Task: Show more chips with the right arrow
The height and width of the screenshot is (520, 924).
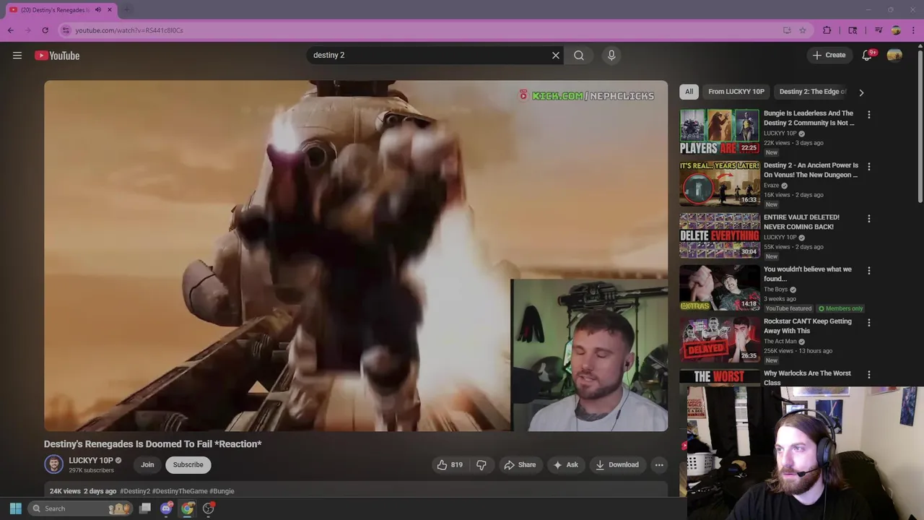Action: coord(860,92)
